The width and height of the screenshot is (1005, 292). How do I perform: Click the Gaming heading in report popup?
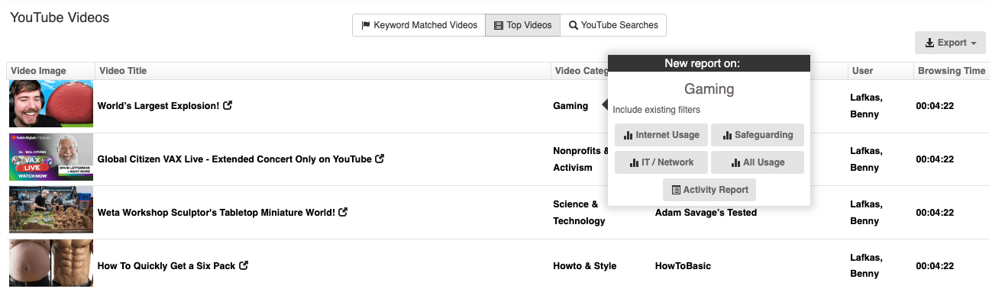point(709,89)
